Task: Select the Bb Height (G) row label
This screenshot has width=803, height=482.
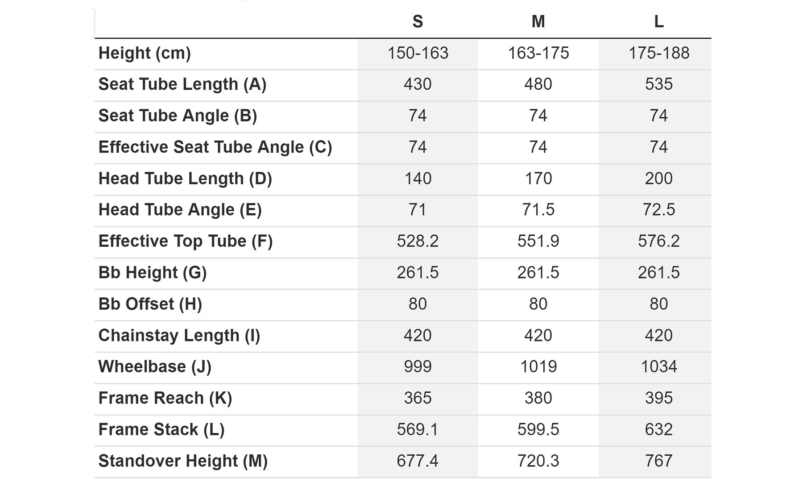Action: coord(152,273)
